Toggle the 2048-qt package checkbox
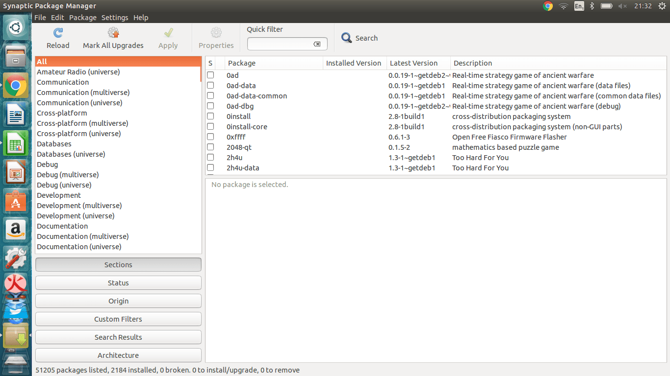670x376 pixels. [210, 147]
